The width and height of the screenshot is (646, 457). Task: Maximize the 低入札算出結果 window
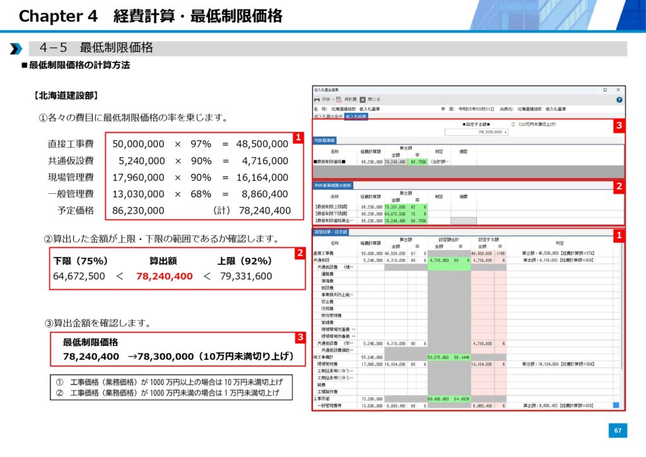[604, 90]
